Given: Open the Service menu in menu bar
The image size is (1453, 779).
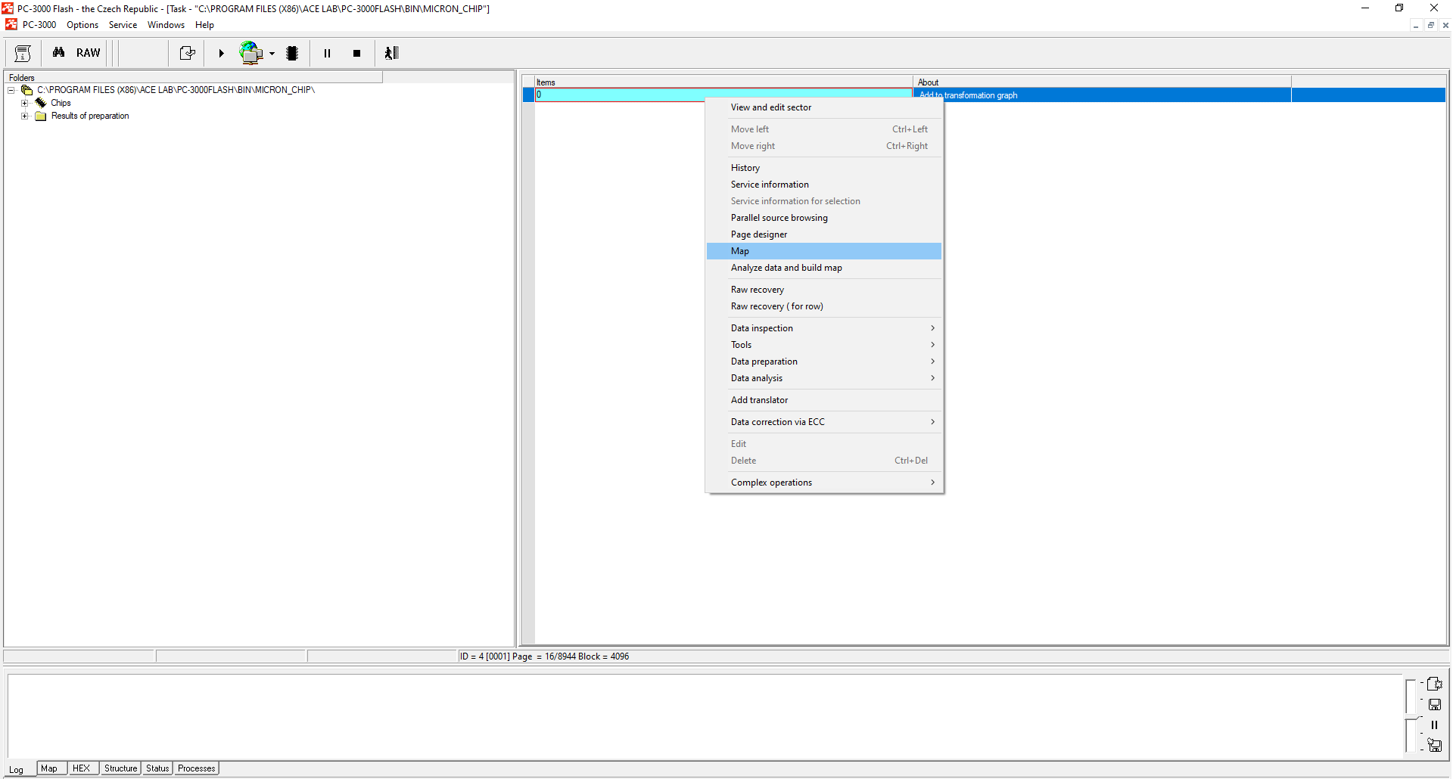Looking at the screenshot, I should (123, 25).
